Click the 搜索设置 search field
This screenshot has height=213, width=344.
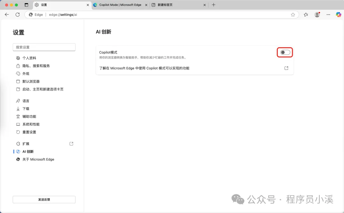[44, 47]
